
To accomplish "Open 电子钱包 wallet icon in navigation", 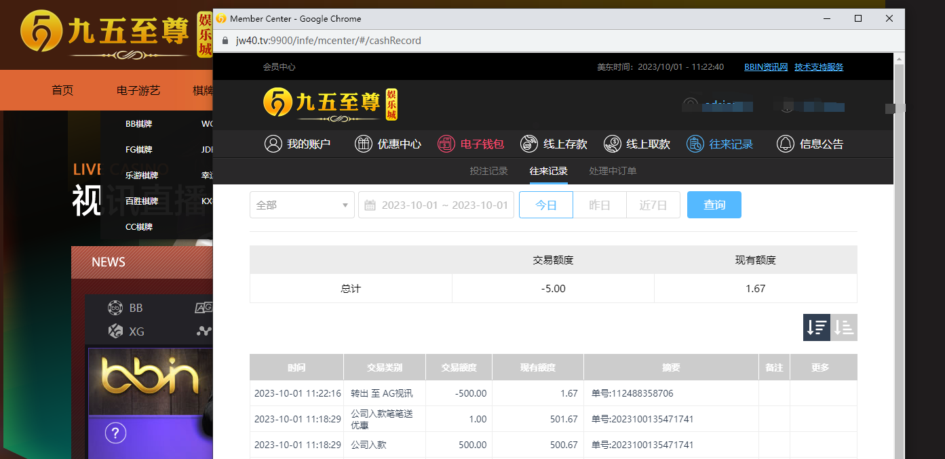I will pos(446,144).
